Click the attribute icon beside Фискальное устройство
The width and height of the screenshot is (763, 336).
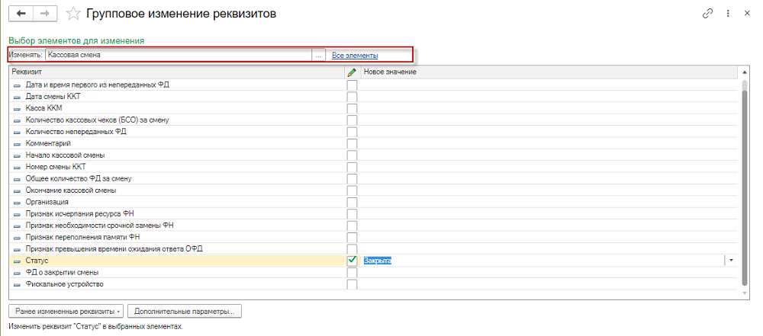pos(18,284)
